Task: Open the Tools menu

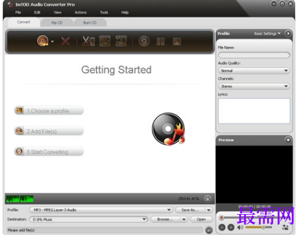Action: [x=104, y=12]
